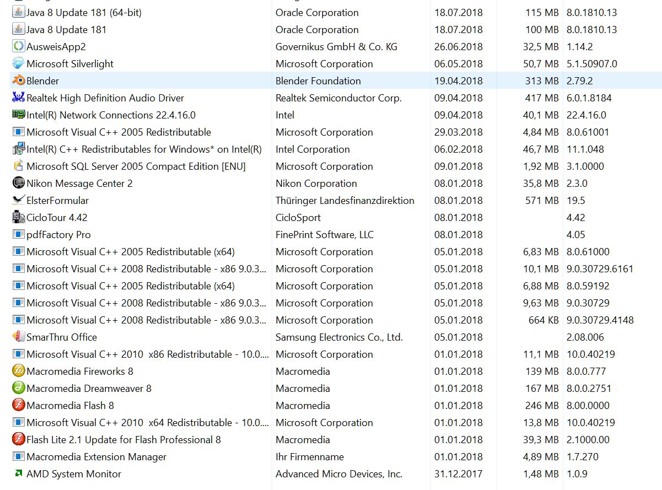Click install date 19.04.2018
The width and height of the screenshot is (662, 490).
tap(459, 80)
